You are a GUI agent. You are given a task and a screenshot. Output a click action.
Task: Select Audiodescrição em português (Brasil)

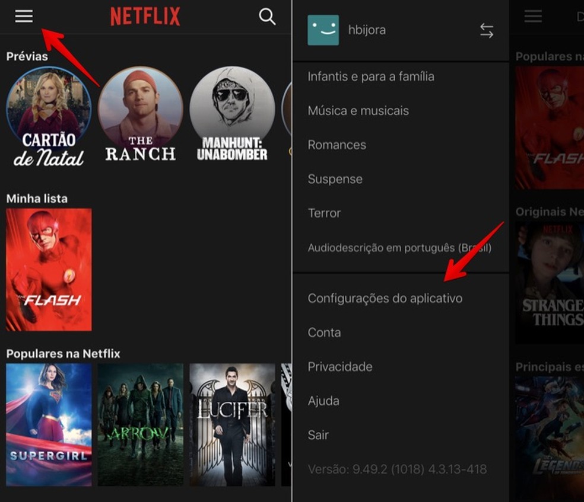[x=399, y=248]
